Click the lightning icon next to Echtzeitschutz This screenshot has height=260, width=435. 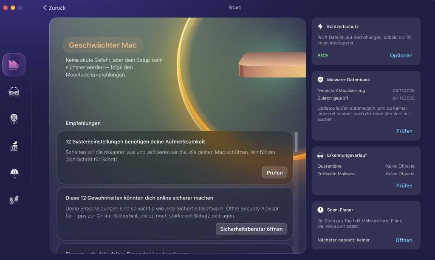tap(320, 26)
